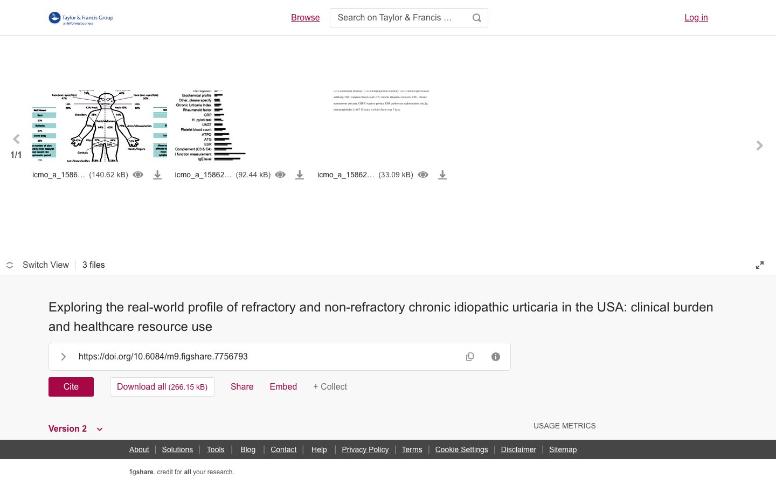This screenshot has width=776, height=485.
Task: Preview the 33.09 kB file with eye icon
Action: (423, 175)
